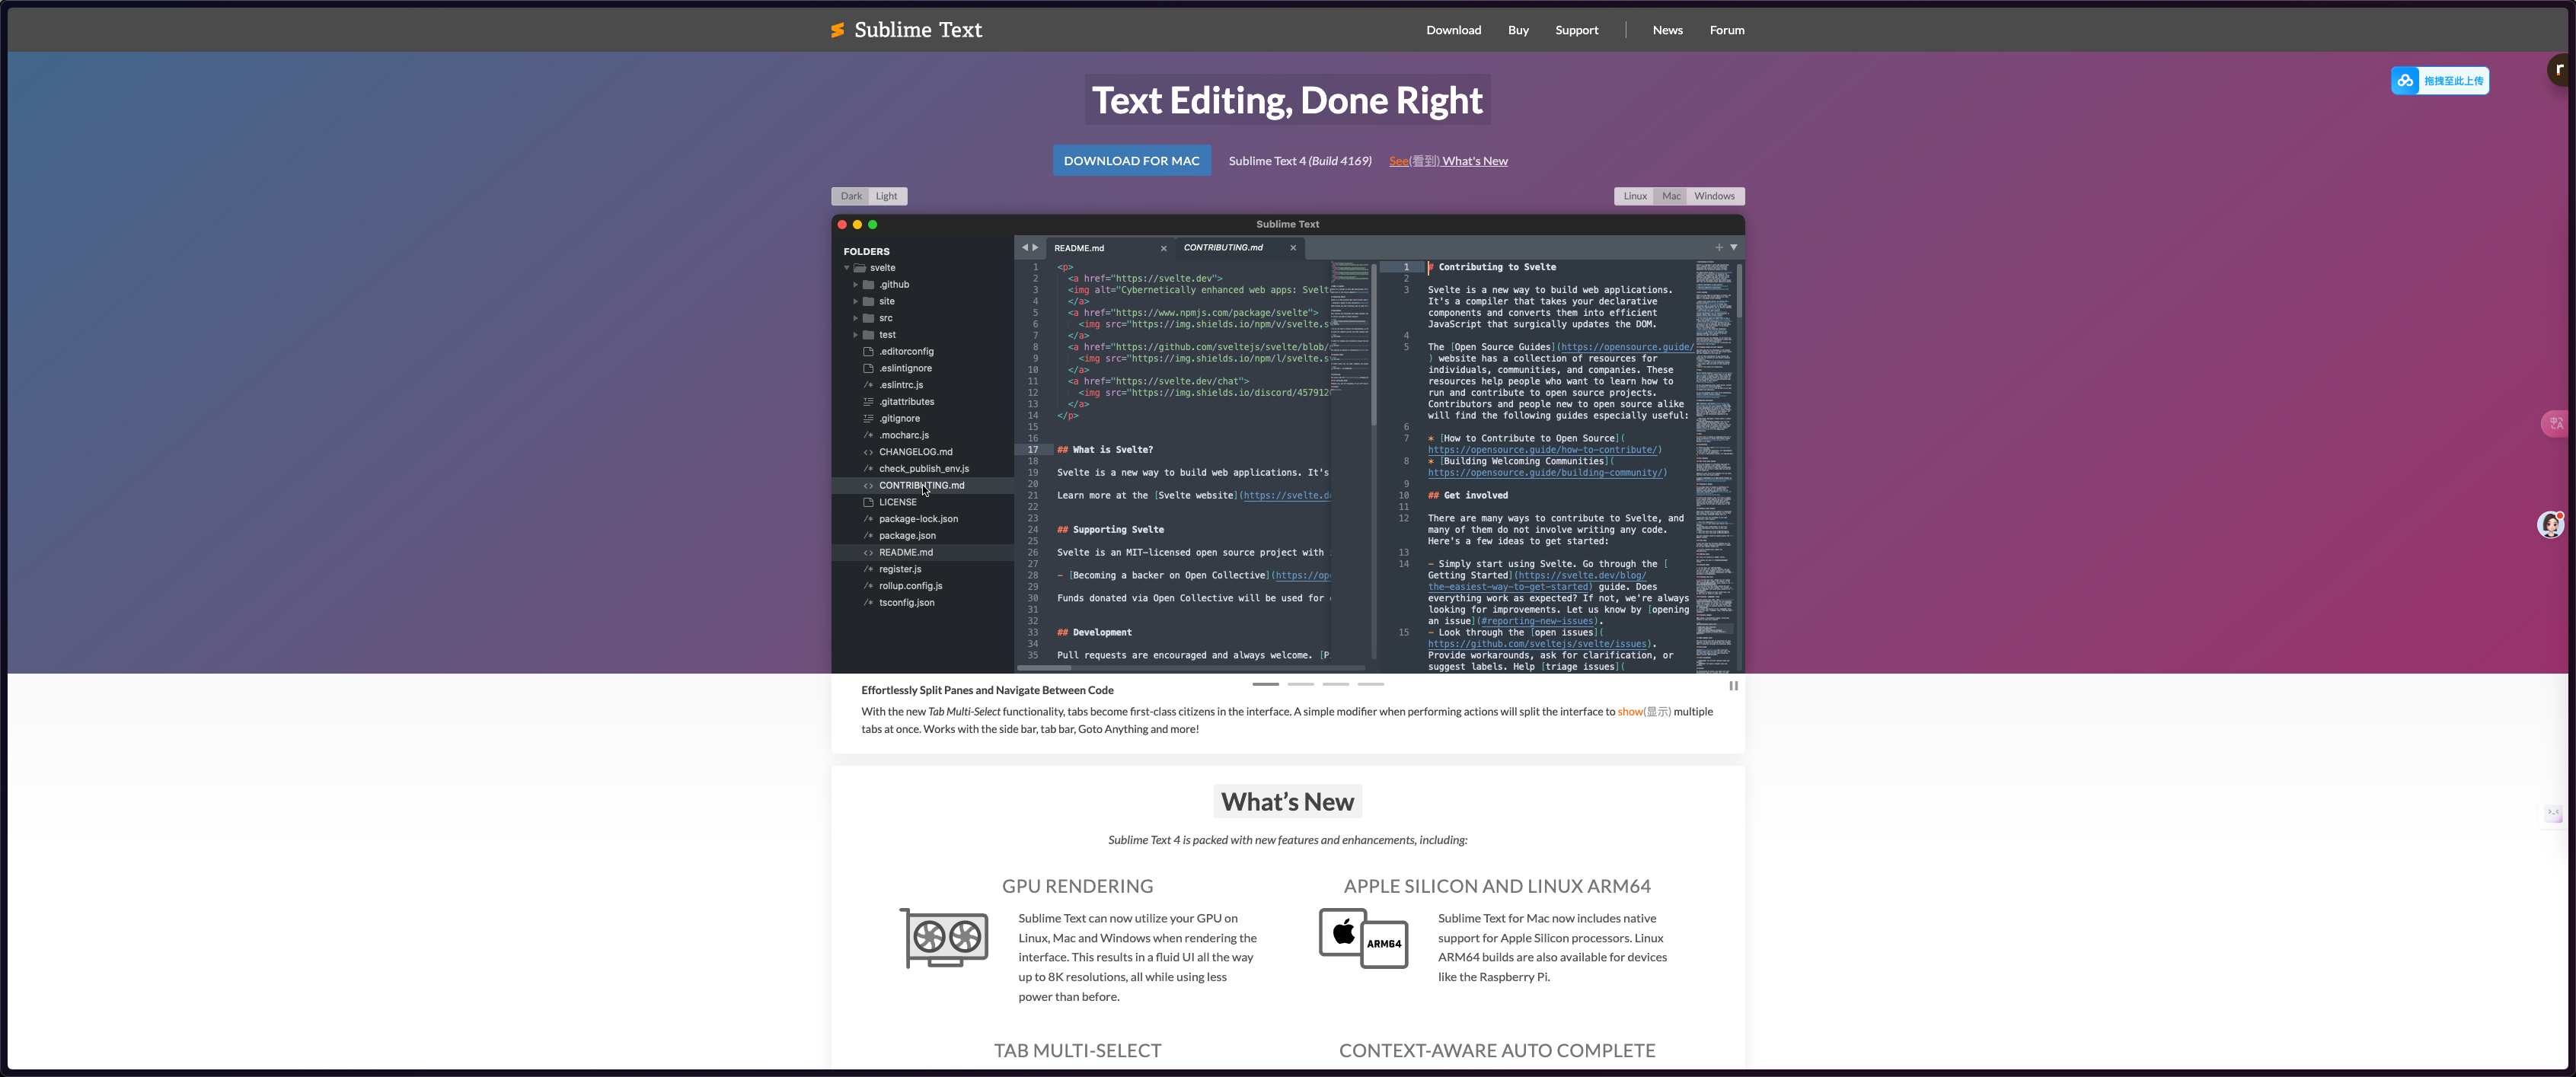This screenshot has width=2576, height=1077.
Task: Select the third slideshow indicator
Action: 1335,684
